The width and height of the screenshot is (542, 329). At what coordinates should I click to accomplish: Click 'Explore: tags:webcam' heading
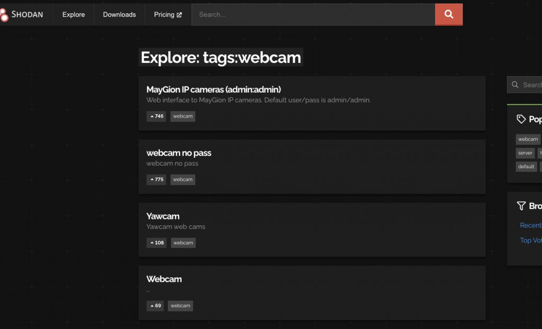click(221, 57)
